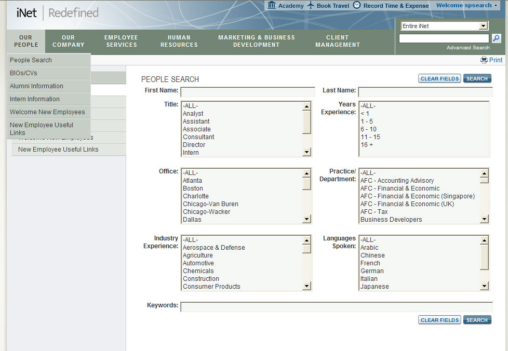Click the down arrow on the Office list scrollbar
Image resolution: width=508 pixels, height=351 pixels.
[306, 220]
